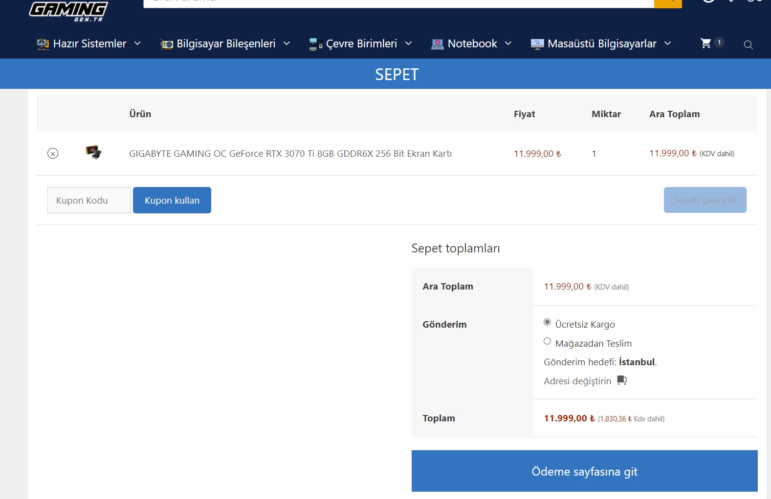Click the 1.830,36 ₺ Kdv dahil note
The width and height of the screenshot is (771, 499).
[631, 419]
